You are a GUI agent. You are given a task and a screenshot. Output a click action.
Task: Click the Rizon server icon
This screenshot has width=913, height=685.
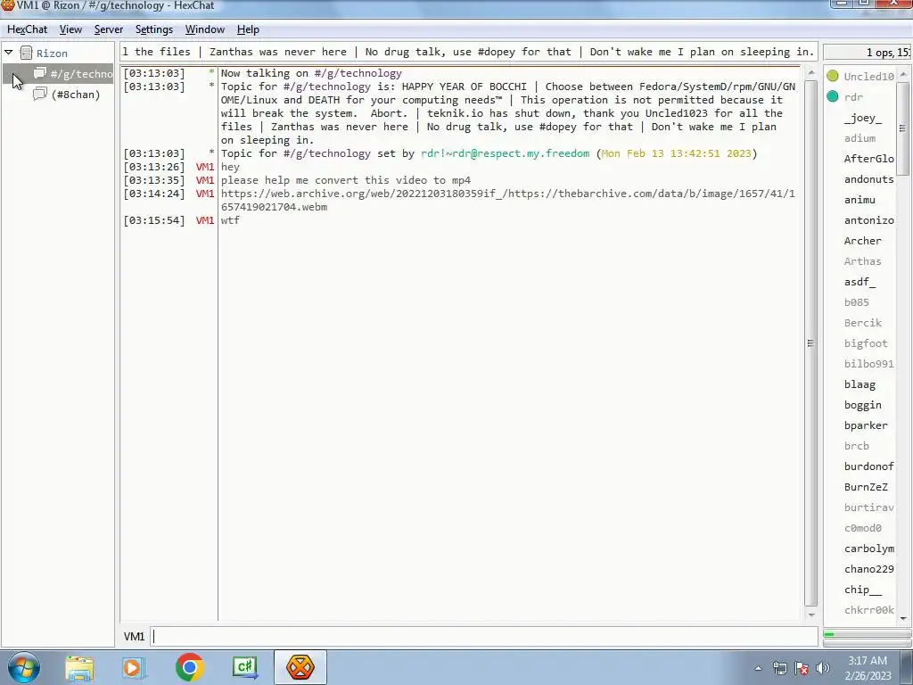pyautogui.click(x=26, y=53)
